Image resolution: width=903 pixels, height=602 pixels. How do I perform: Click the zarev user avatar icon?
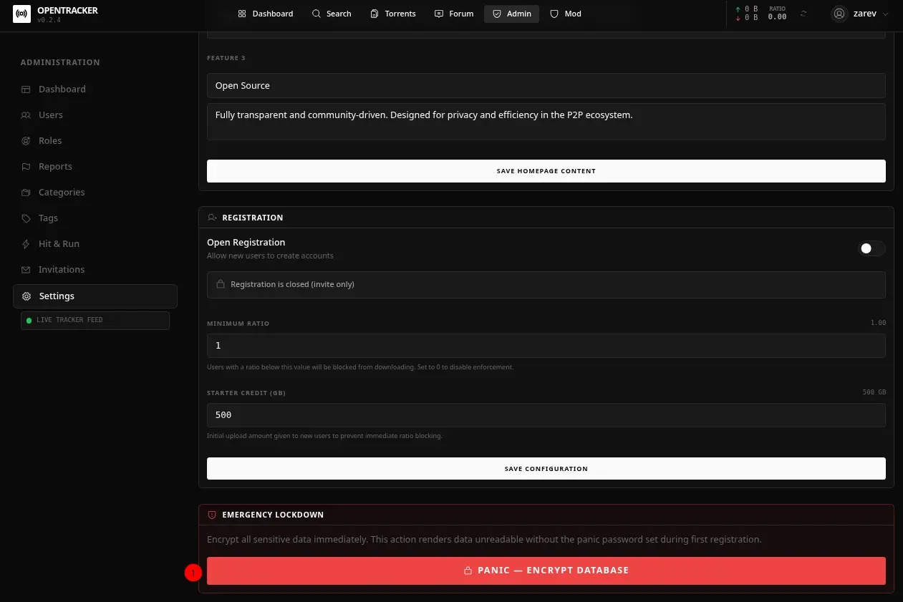click(839, 14)
